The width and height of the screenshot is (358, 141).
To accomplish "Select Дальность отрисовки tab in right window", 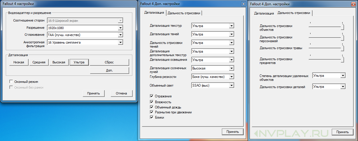I will (x=294, y=13).
